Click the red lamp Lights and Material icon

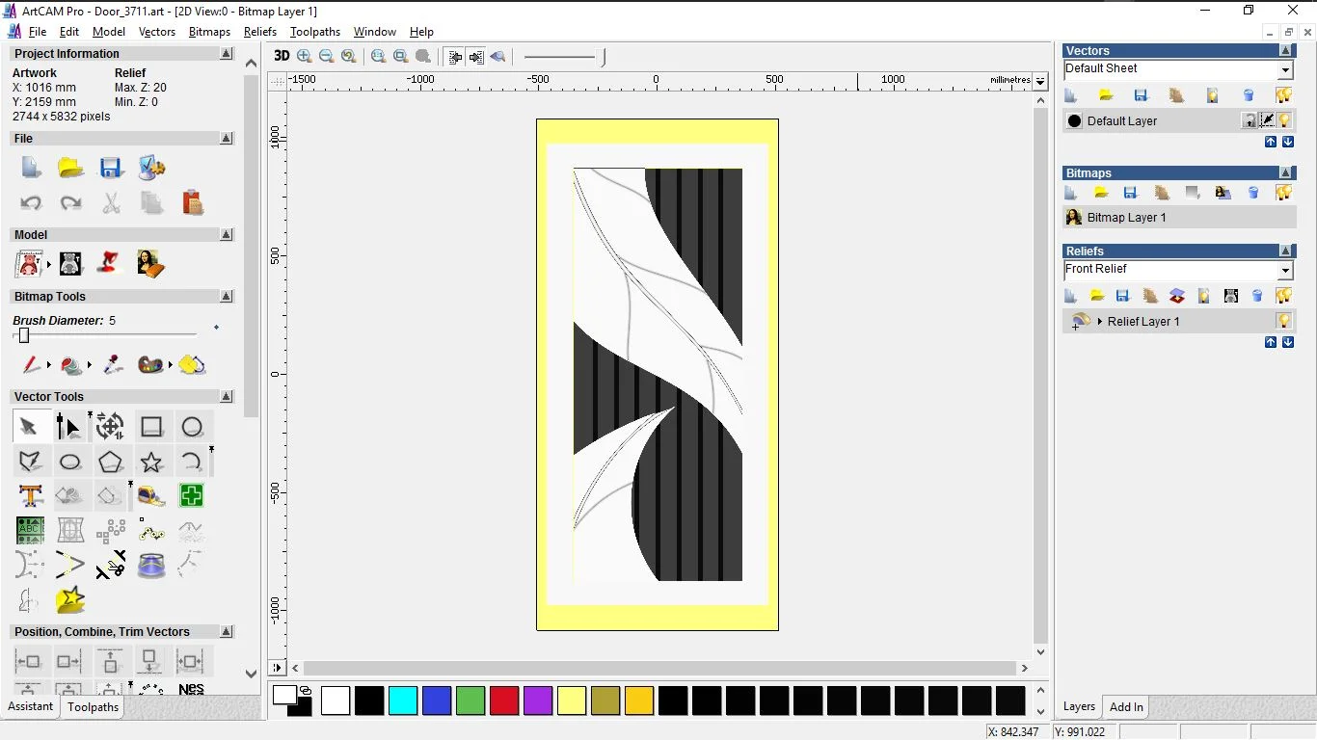(x=109, y=263)
